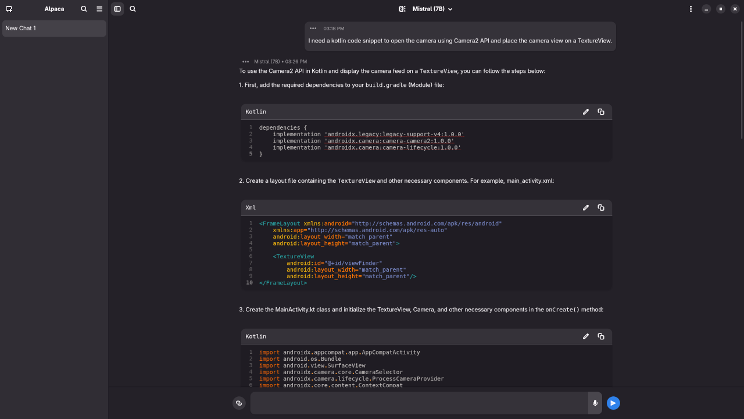Screen dimensions: 744x419
Task: Open options for the user message
Action: [313, 29]
